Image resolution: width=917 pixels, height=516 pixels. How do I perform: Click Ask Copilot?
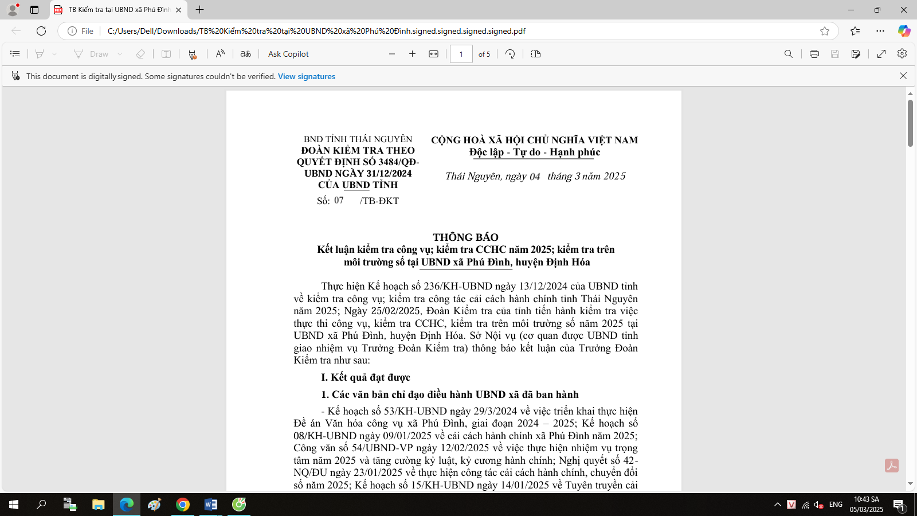[288, 54]
